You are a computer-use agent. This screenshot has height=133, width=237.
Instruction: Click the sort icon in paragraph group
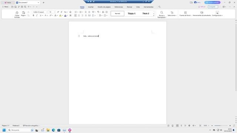point(103,12)
